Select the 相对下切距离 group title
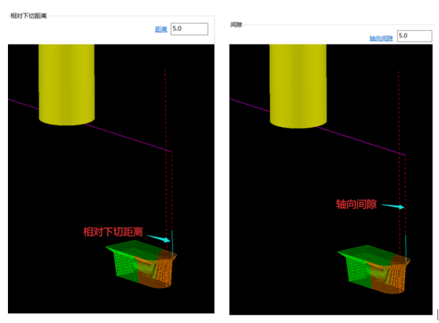Image resolution: width=439 pixels, height=323 pixels. [x=29, y=16]
